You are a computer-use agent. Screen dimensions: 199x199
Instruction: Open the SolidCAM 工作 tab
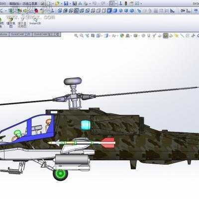point(20,34)
